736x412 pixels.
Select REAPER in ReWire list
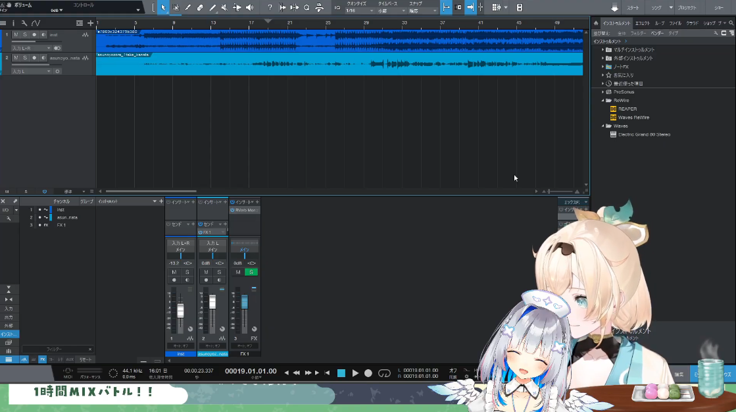click(x=627, y=109)
